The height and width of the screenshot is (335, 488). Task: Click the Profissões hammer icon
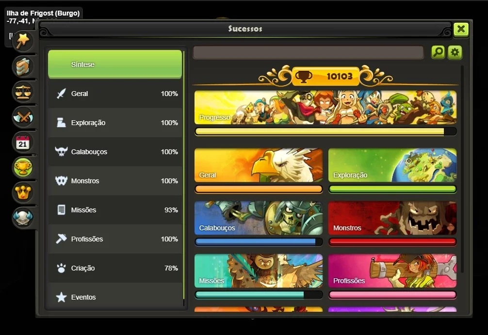click(61, 239)
